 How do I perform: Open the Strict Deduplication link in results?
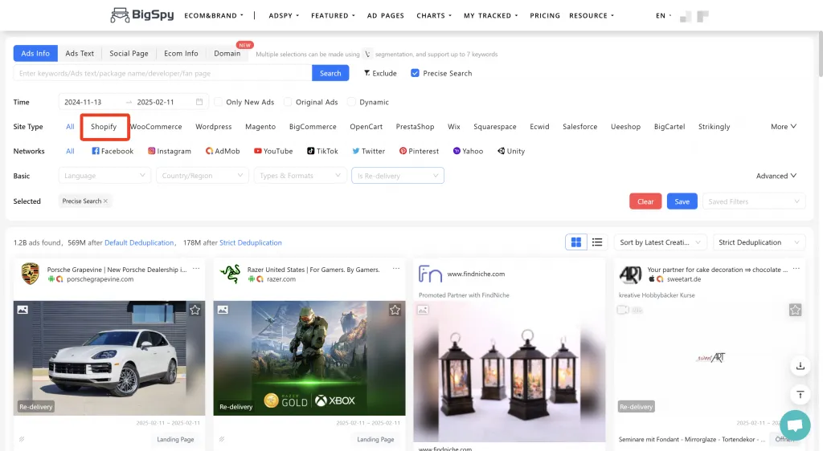(x=251, y=242)
